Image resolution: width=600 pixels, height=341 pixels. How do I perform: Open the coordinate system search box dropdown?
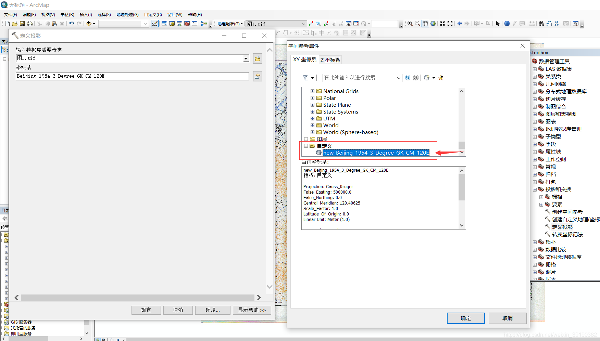[x=399, y=78]
